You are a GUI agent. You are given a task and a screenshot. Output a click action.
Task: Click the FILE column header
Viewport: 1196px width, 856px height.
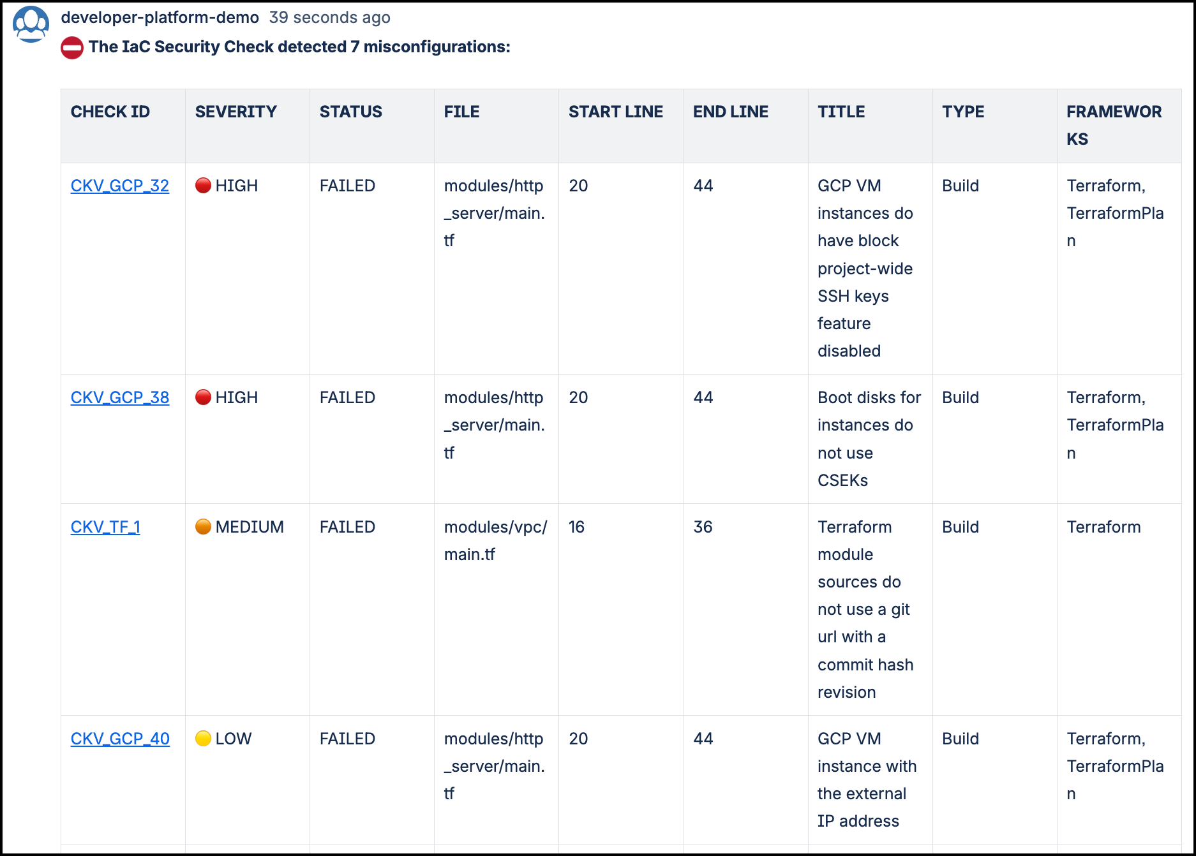(x=462, y=112)
